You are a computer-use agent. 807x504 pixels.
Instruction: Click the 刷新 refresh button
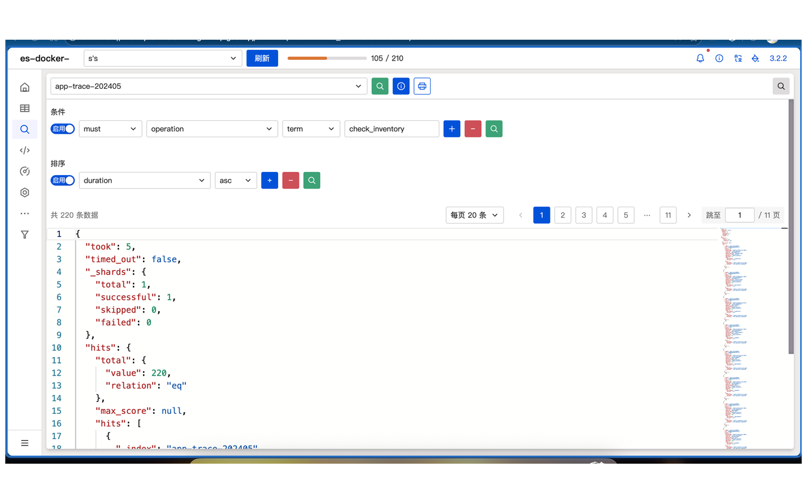point(262,58)
